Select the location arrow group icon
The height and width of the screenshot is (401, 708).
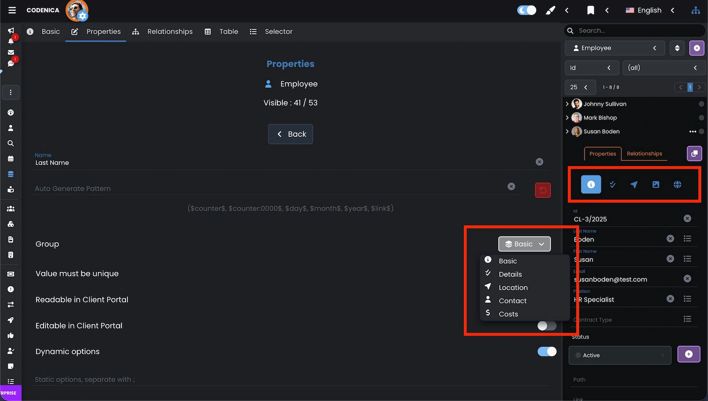point(634,185)
